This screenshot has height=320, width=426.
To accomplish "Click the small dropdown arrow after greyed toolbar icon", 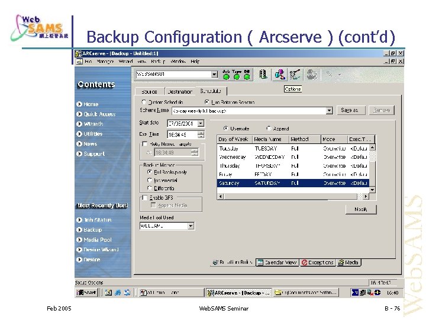I will 340,74.
